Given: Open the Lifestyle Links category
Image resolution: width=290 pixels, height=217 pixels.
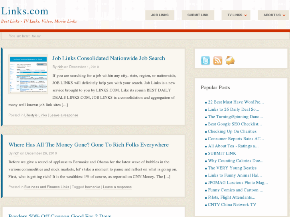Looking at the screenshot, I should [x=36, y=115].
